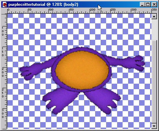This screenshot has width=159, height=131.
Task: Click the orange belly of the critter
Action: [82, 70]
